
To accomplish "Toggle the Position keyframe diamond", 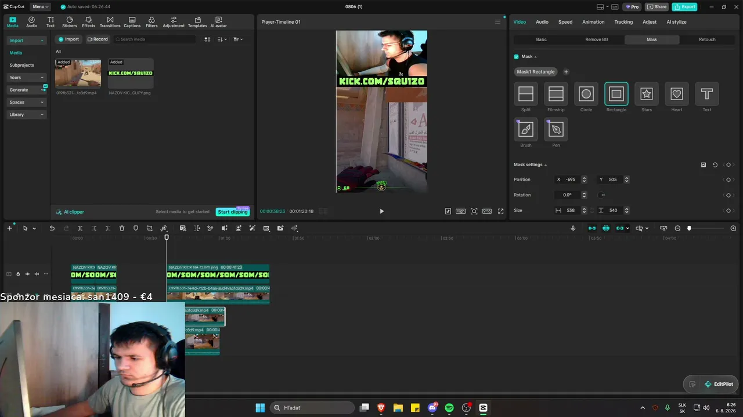I will tap(728, 180).
